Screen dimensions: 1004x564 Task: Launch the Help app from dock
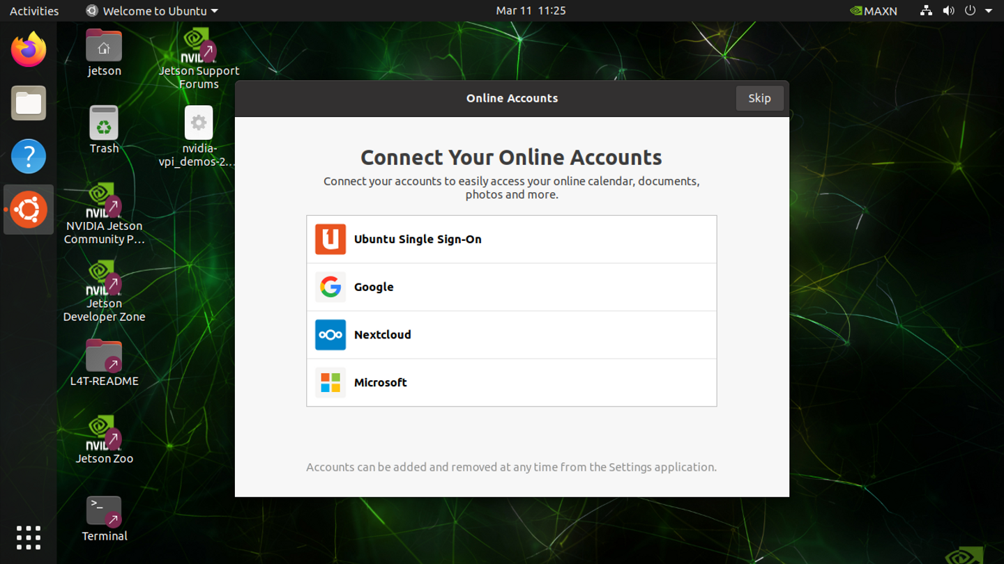coord(29,157)
